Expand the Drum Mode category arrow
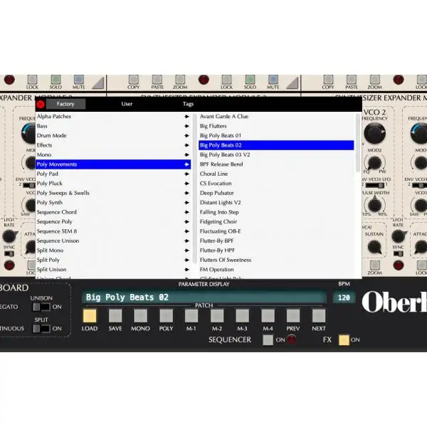Image resolution: width=427 pixels, height=427 pixels. (186, 135)
